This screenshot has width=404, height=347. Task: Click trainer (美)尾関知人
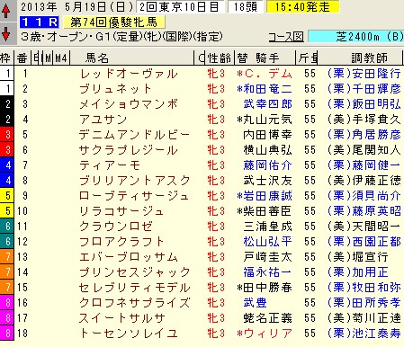(364, 150)
